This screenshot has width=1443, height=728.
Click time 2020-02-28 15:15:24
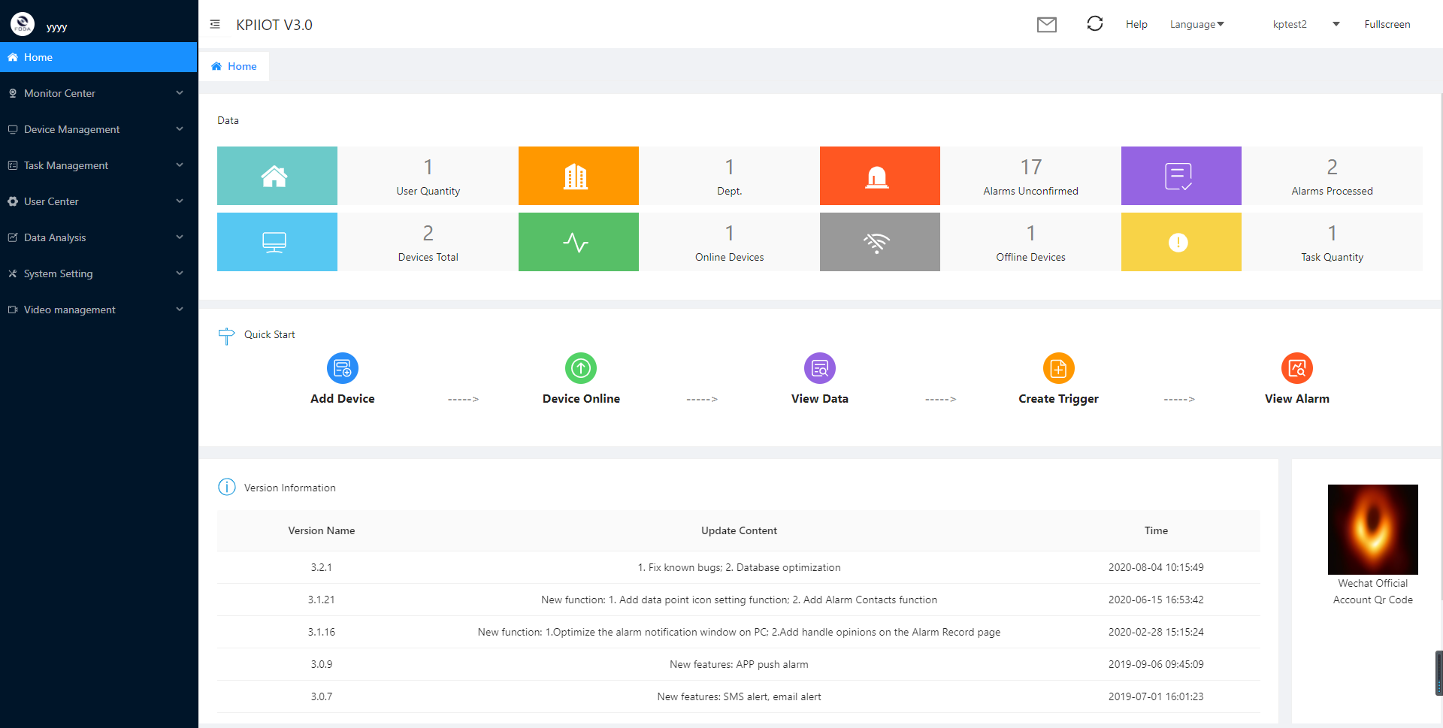pos(1156,632)
